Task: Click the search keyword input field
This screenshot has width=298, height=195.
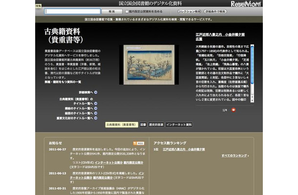Action: click(x=72, y=11)
